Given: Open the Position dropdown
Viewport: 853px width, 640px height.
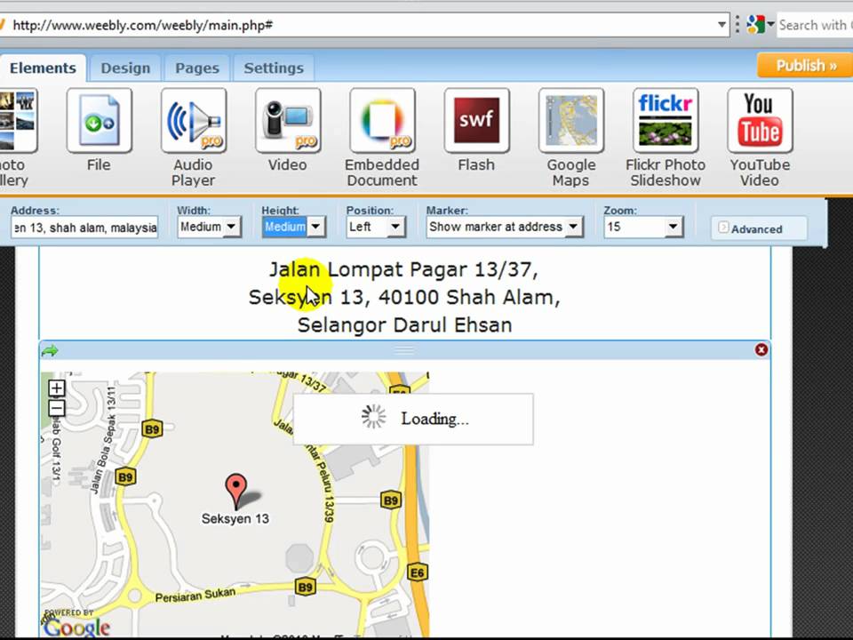Looking at the screenshot, I should click(x=376, y=227).
